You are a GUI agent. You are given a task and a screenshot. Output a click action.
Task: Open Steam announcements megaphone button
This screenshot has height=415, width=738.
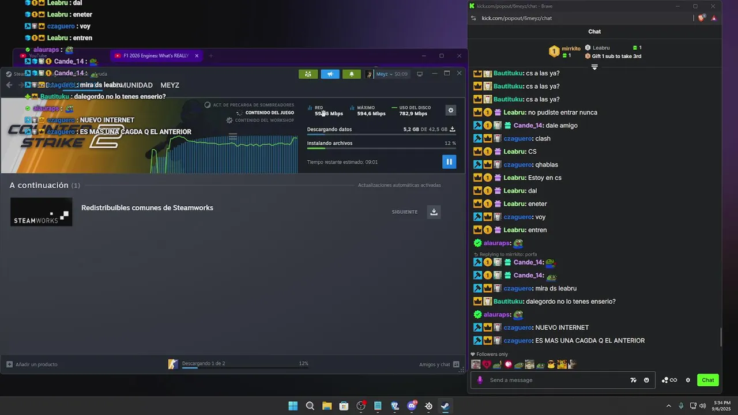click(x=330, y=74)
